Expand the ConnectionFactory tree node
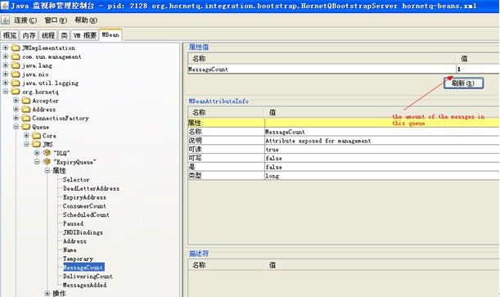The image size is (500, 297). click(x=16, y=118)
